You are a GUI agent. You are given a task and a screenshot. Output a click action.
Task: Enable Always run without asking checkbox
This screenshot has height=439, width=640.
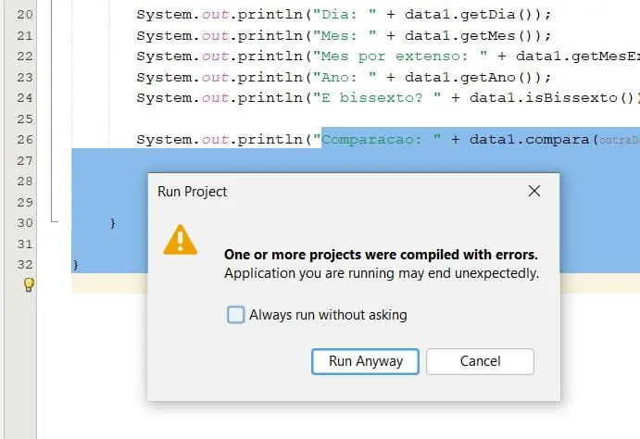pos(236,315)
